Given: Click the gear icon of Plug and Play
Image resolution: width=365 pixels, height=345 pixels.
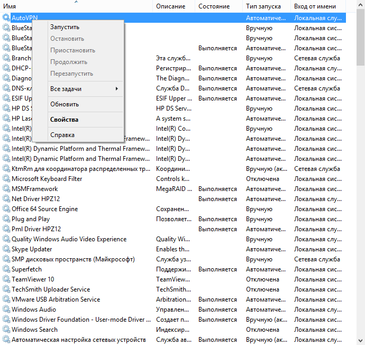Looking at the screenshot, I should coord(6,219).
